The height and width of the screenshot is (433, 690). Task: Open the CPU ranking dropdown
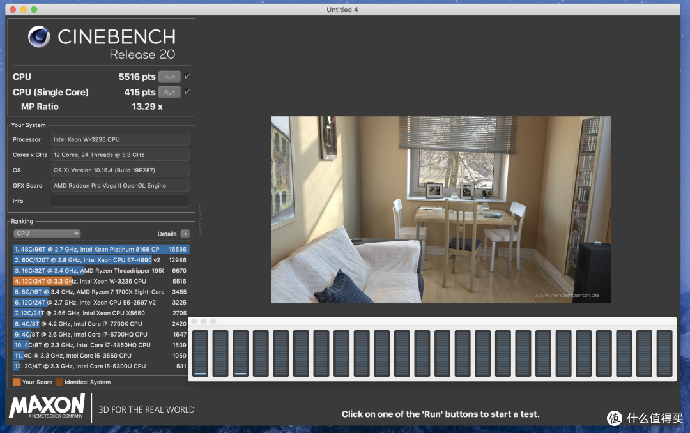click(x=47, y=234)
